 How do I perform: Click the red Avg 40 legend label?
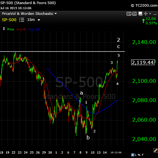pyautogui.click(x=21, y=29)
